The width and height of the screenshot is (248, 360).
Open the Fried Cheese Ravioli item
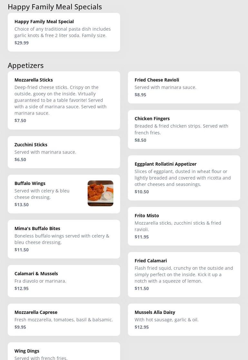184,87
